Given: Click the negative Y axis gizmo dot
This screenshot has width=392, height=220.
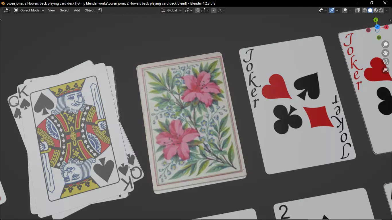Looking at the screenshot, I should tap(379, 38).
